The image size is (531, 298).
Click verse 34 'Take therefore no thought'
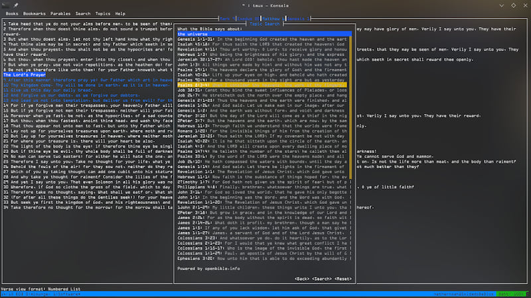88,207
